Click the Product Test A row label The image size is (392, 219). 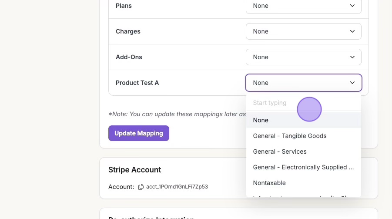(137, 83)
